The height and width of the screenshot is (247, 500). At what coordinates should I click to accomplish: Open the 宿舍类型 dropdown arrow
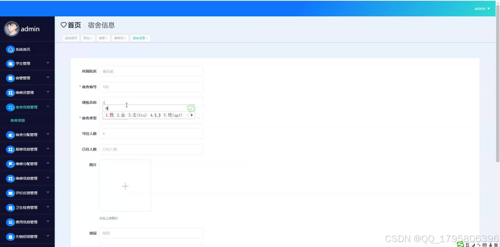pos(199,118)
